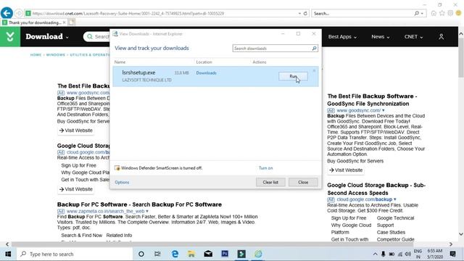Open browser tools gear icon
This screenshot has width=464, height=261.
pyautogui.click(x=450, y=13)
